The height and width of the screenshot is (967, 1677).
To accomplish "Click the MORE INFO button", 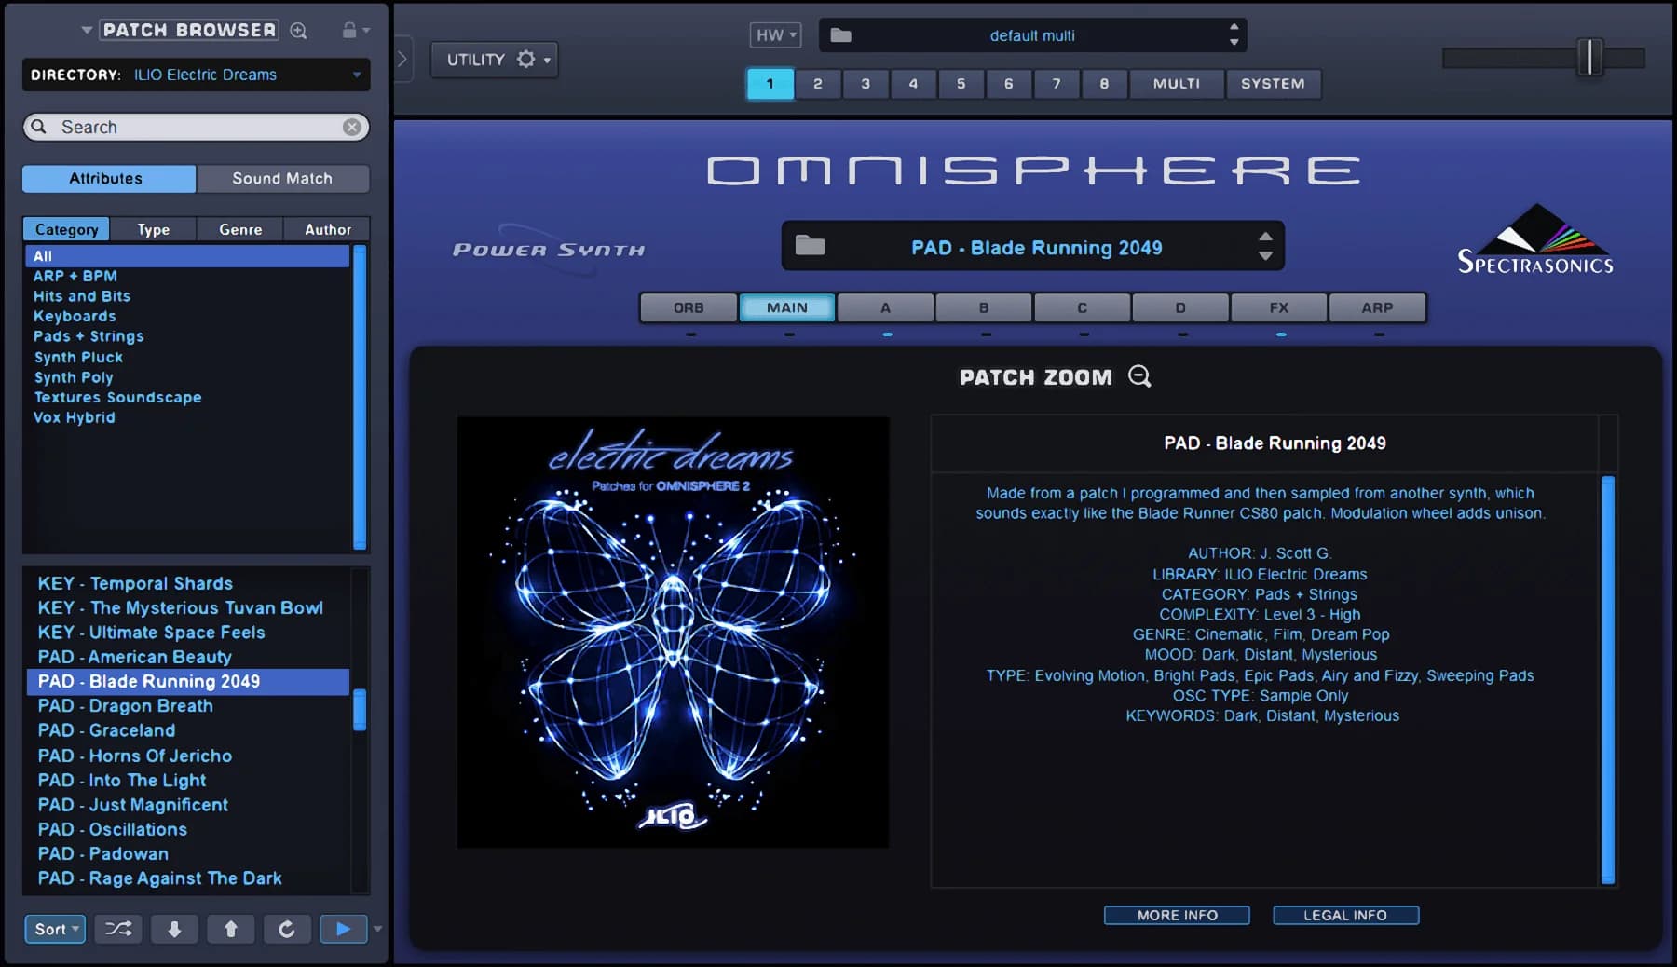I will (x=1177, y=914).
